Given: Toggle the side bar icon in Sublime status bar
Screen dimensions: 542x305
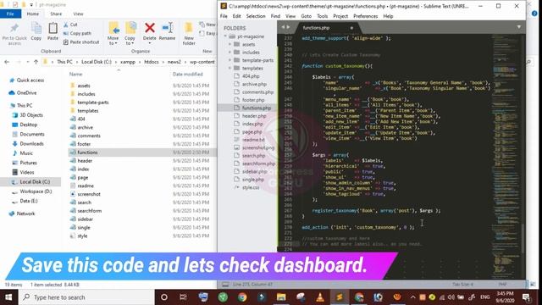Looking at the screenshot, I should point(225,285).
